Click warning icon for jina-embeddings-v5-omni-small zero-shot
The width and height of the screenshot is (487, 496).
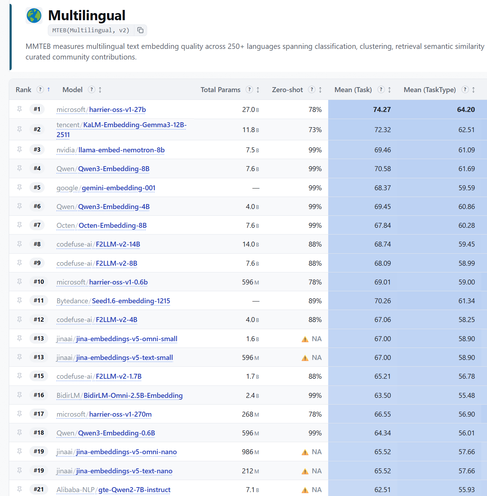click(x=305, y=339)
